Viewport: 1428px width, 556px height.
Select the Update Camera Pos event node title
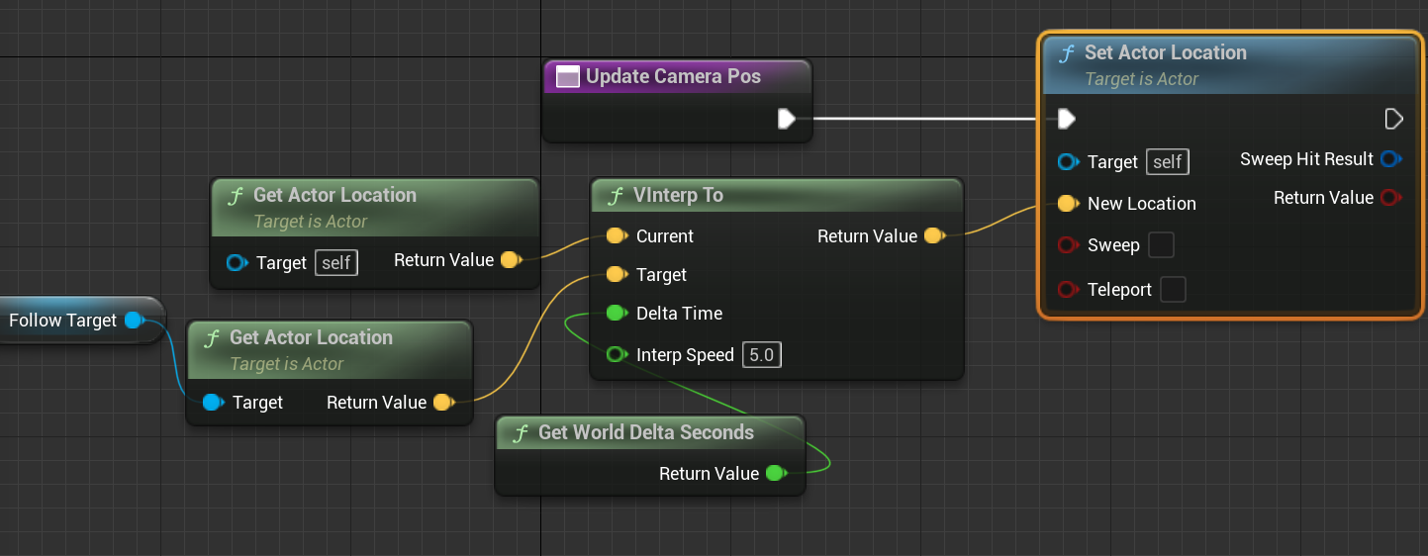click(673, 76)
